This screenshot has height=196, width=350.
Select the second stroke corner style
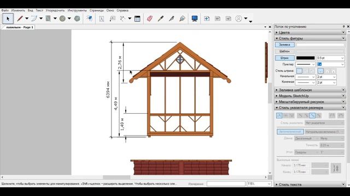pos(306,71)
